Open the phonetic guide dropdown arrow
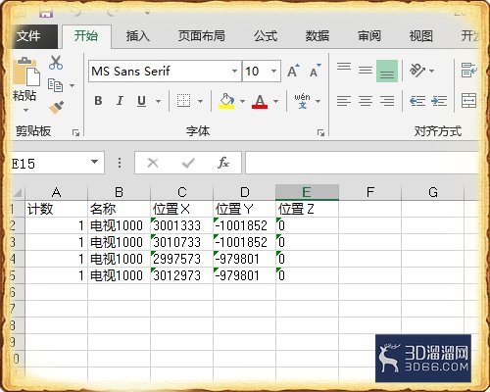 (x=318, y=101)
